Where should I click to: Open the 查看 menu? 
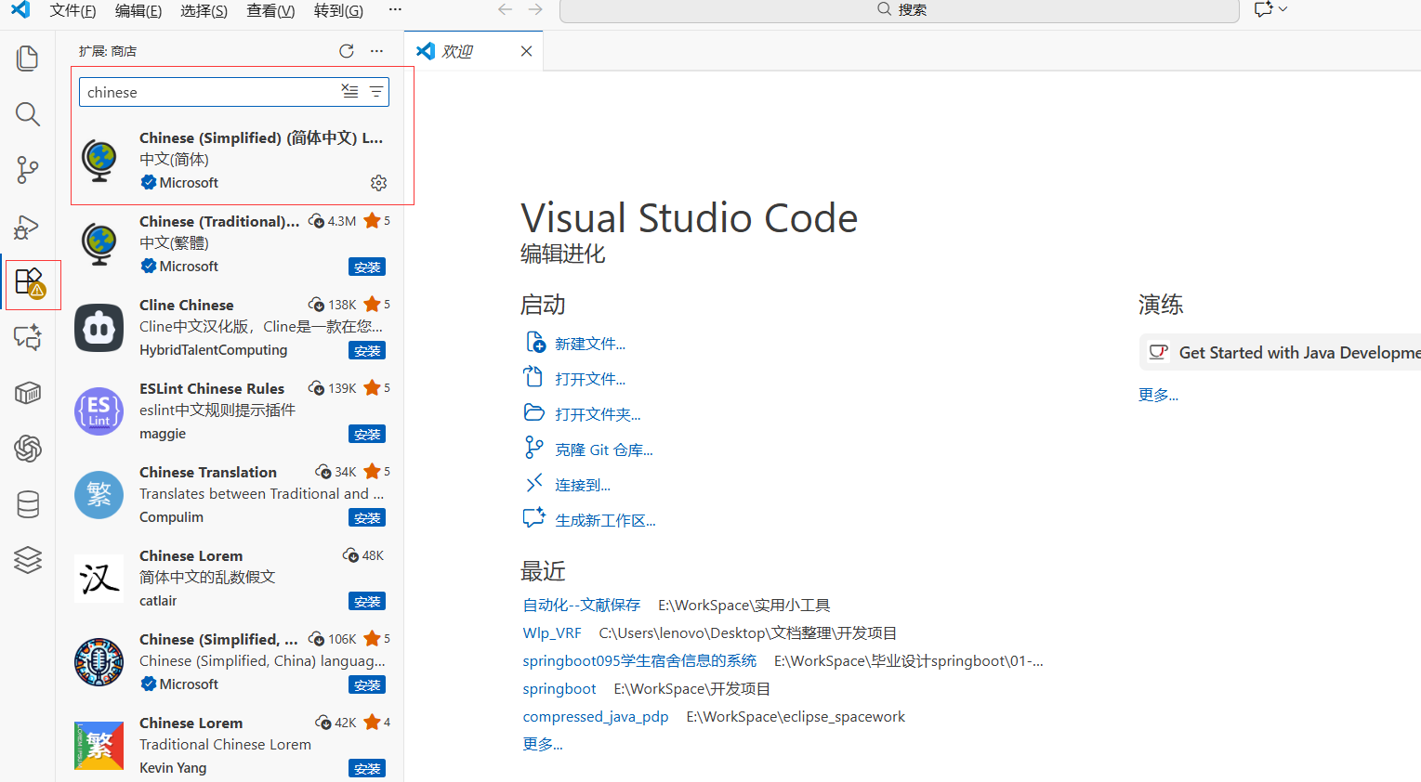click(x=270, y=10)
